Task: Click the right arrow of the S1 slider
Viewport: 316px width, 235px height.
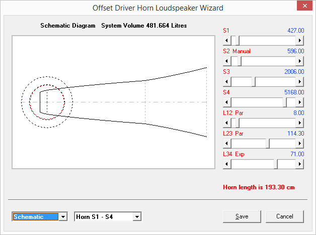Action: 300,40
